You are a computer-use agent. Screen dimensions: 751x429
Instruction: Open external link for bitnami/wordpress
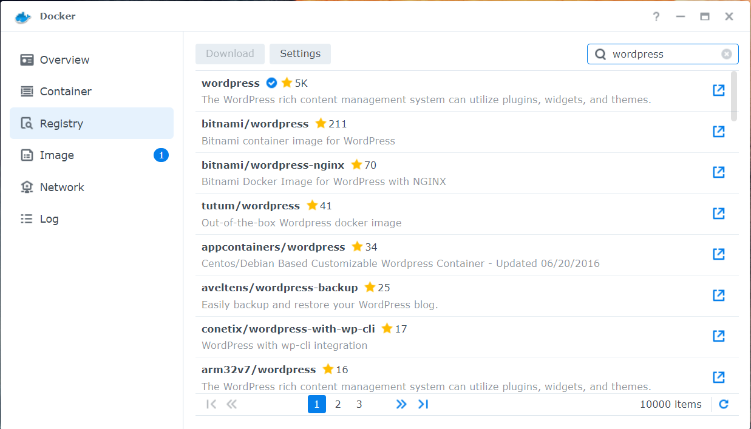pyautogui.click(x=719, y=132)
